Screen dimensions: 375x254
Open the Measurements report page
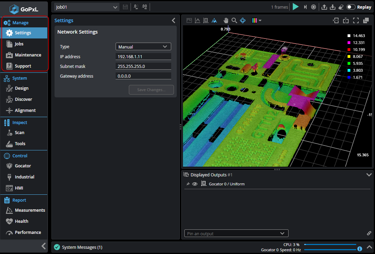point(24,210)
